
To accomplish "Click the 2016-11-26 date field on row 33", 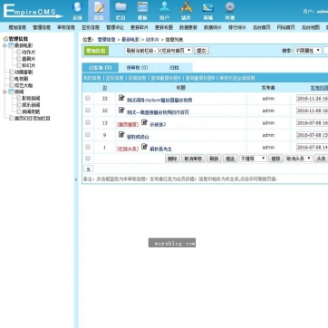I will [313, 99].
